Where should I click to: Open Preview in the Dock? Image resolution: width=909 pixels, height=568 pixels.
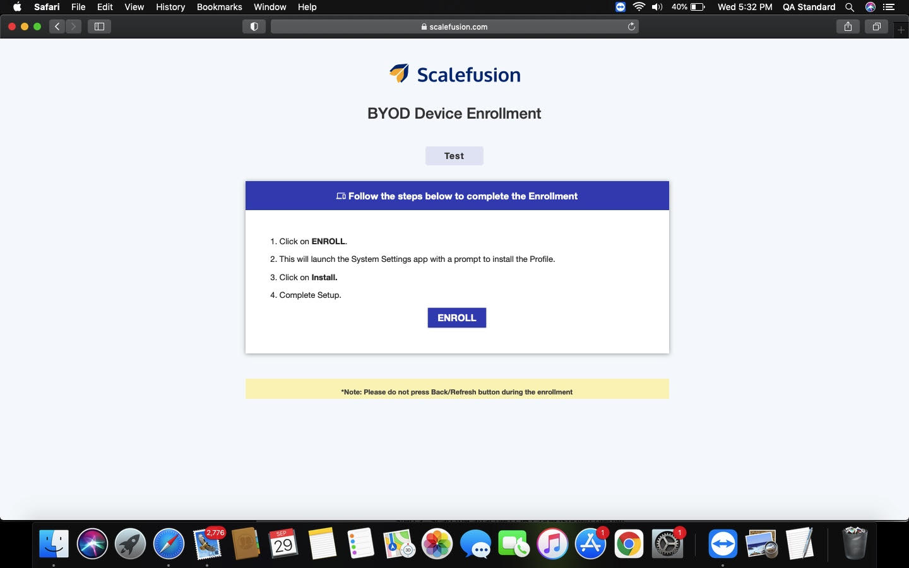click(761, 544)
